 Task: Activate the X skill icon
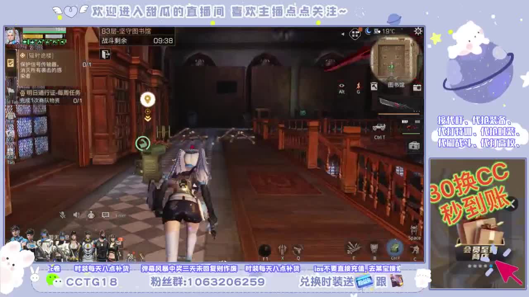coord(282,250)
